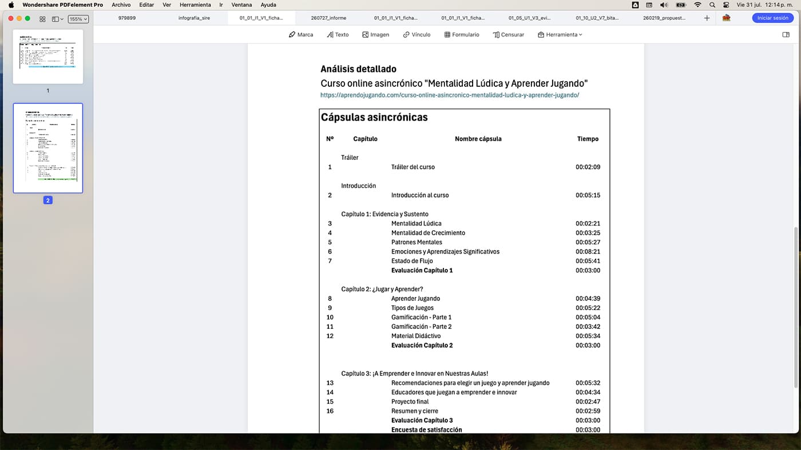
Task: Open the Ver menu
Action: coord(166,5)
